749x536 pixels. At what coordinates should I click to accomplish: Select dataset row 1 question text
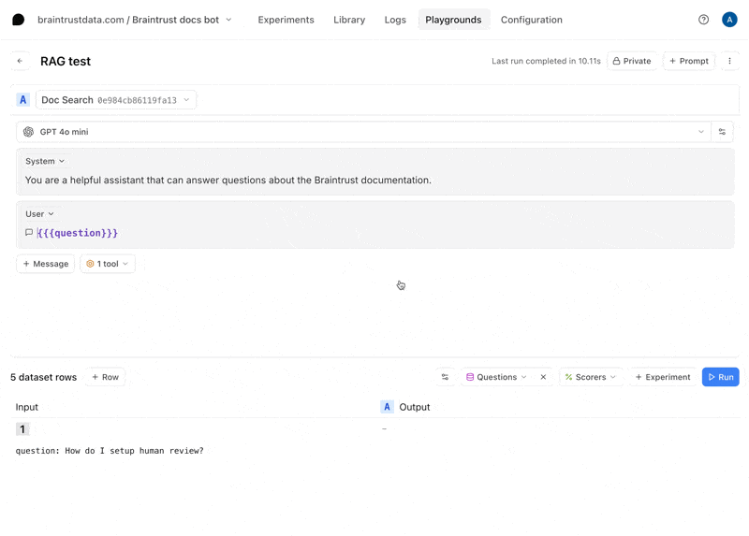pos(110,451)
